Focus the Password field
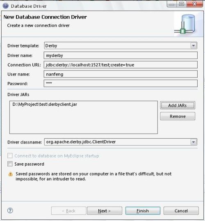The image size is (205, 221). [x=121, y=84]
